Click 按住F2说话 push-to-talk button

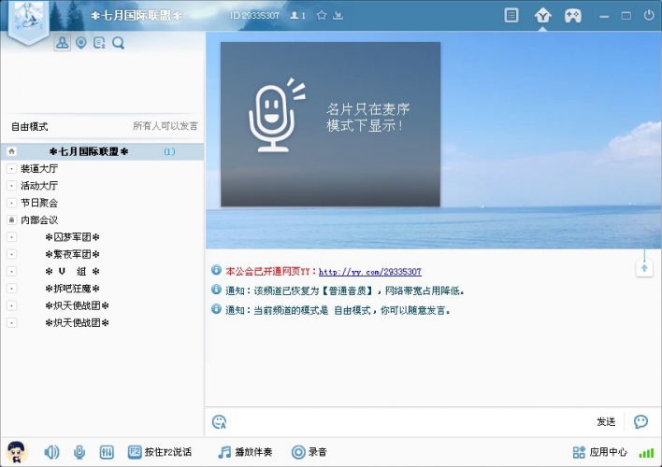click(x=159, y=452)
